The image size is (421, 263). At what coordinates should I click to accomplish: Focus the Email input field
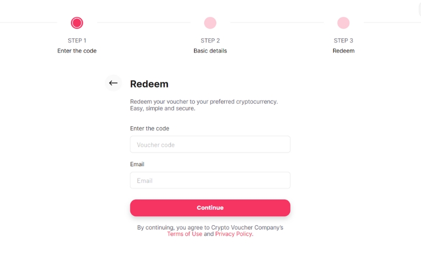210,180
